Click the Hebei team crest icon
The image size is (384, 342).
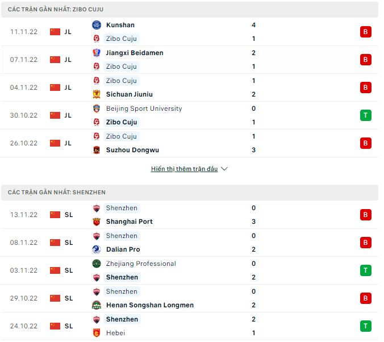click(x=96, y=333)
